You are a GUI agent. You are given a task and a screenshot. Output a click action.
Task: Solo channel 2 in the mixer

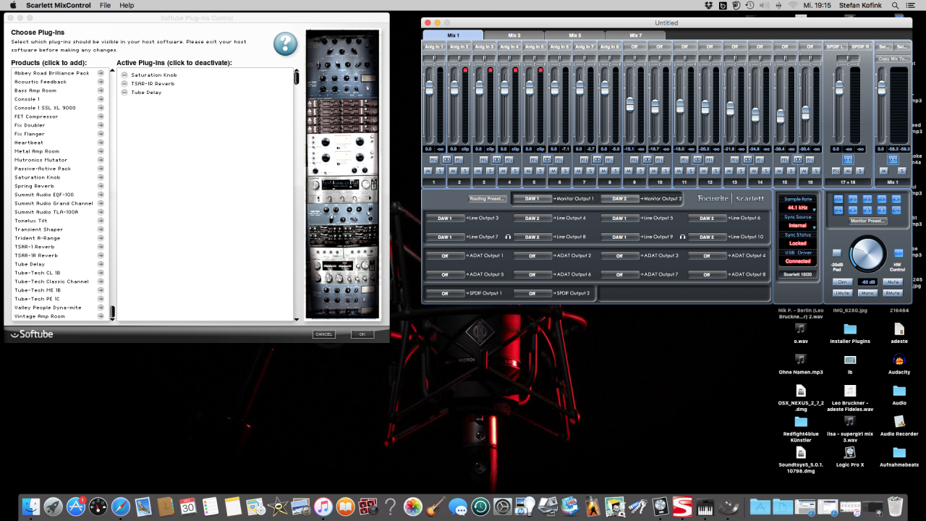pyautogui.click(x=465, y=171)
